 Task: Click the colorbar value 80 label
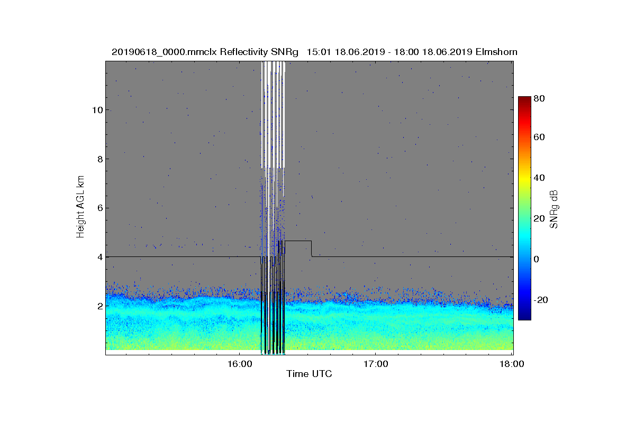pos(540,98)
